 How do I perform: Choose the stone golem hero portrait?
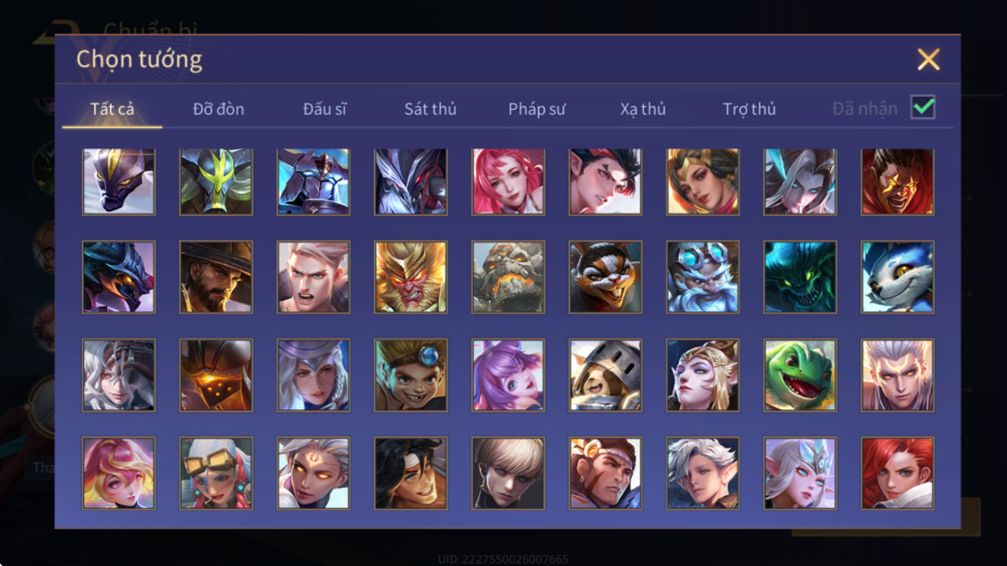508,277
